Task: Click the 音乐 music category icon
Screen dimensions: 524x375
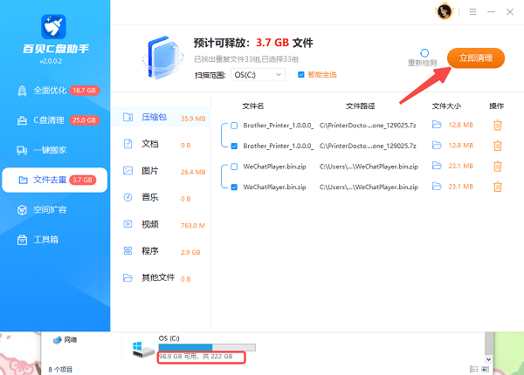Action: (x=128, y=197)
